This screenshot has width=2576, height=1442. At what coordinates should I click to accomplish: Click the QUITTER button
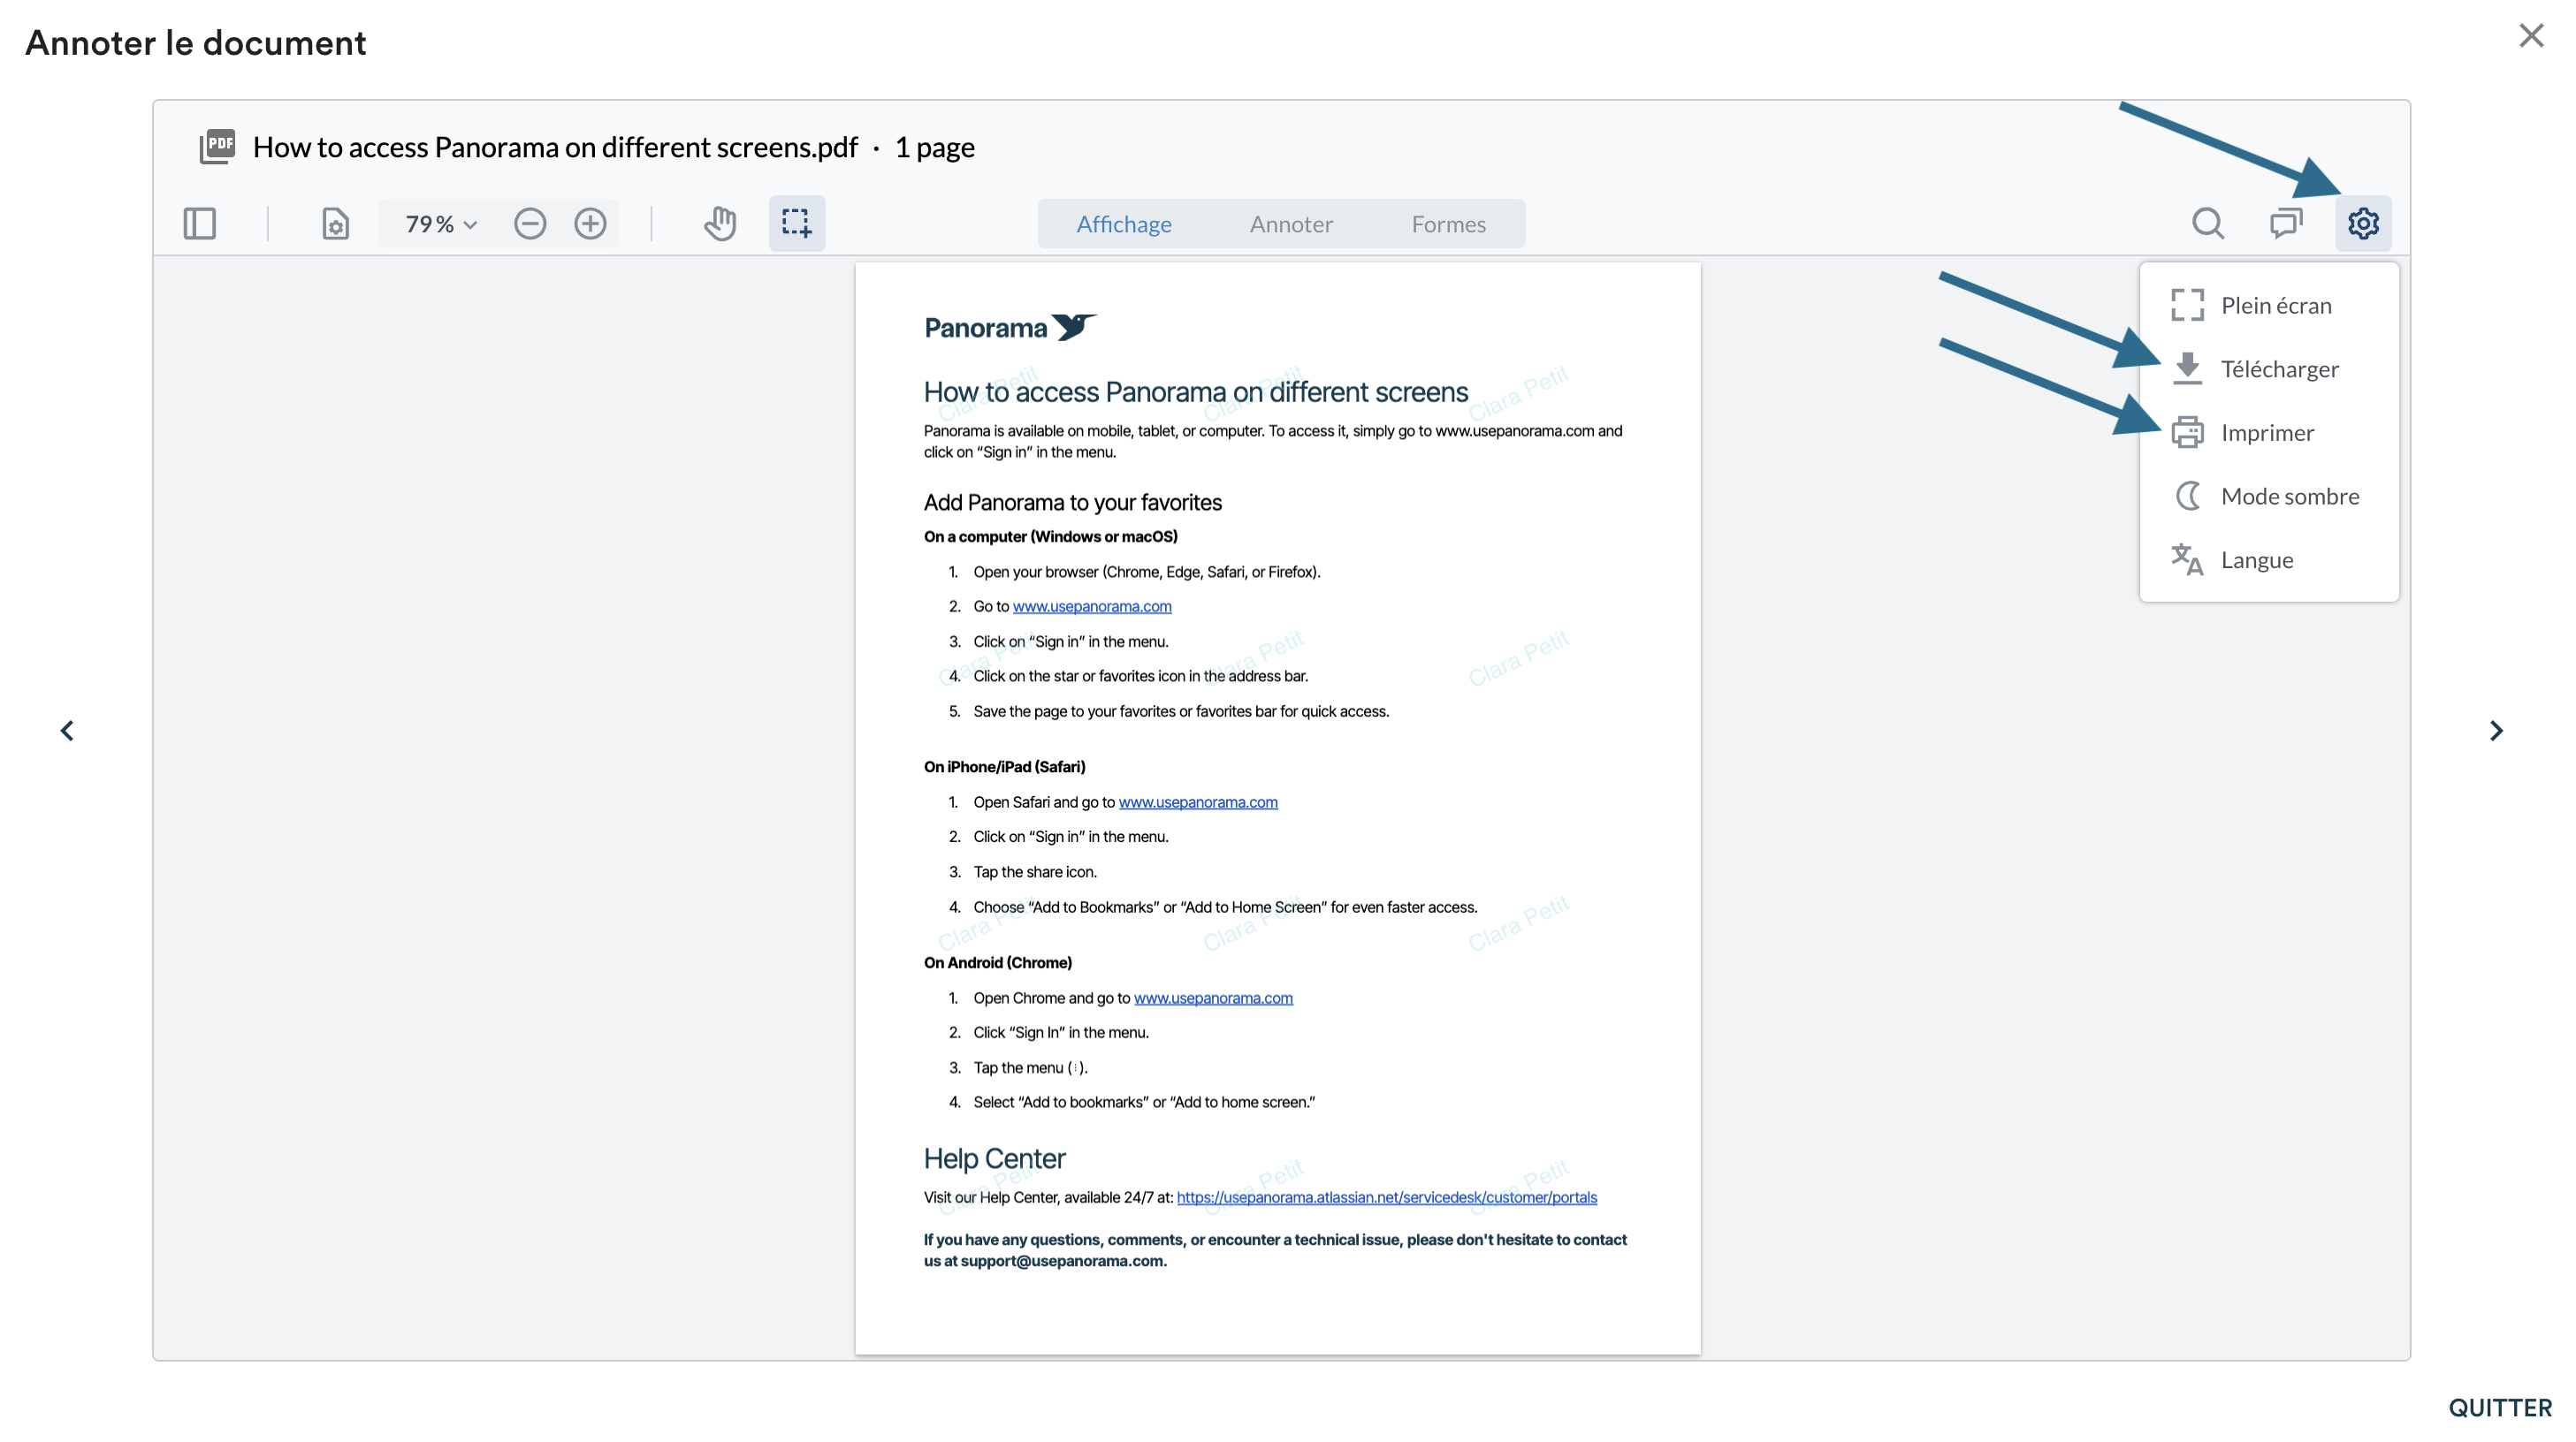click(2499, 1407)
